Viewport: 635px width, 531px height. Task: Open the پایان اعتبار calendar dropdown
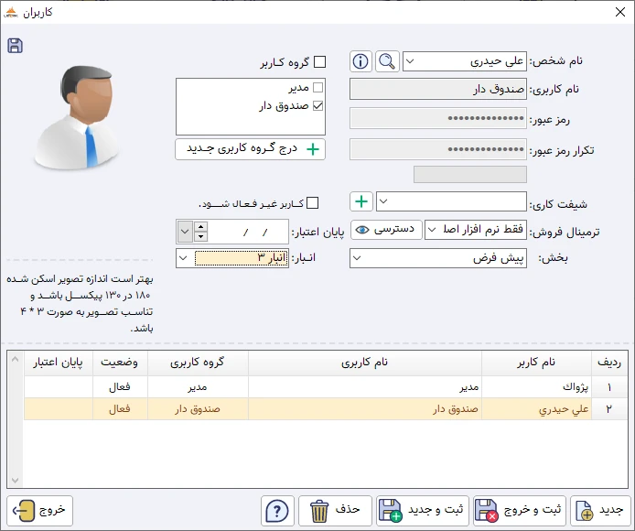click(x=185, y=232)
